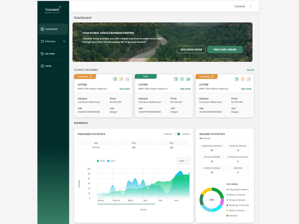
Task: Go to the Dashboard menu item
Action: (x=53, y=29)
